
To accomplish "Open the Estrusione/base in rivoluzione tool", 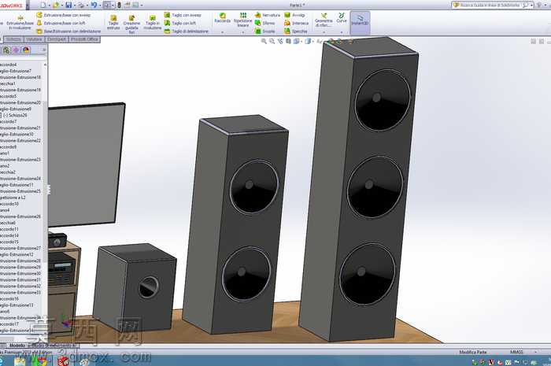I will pyautogui.click(x=20, y=23).
